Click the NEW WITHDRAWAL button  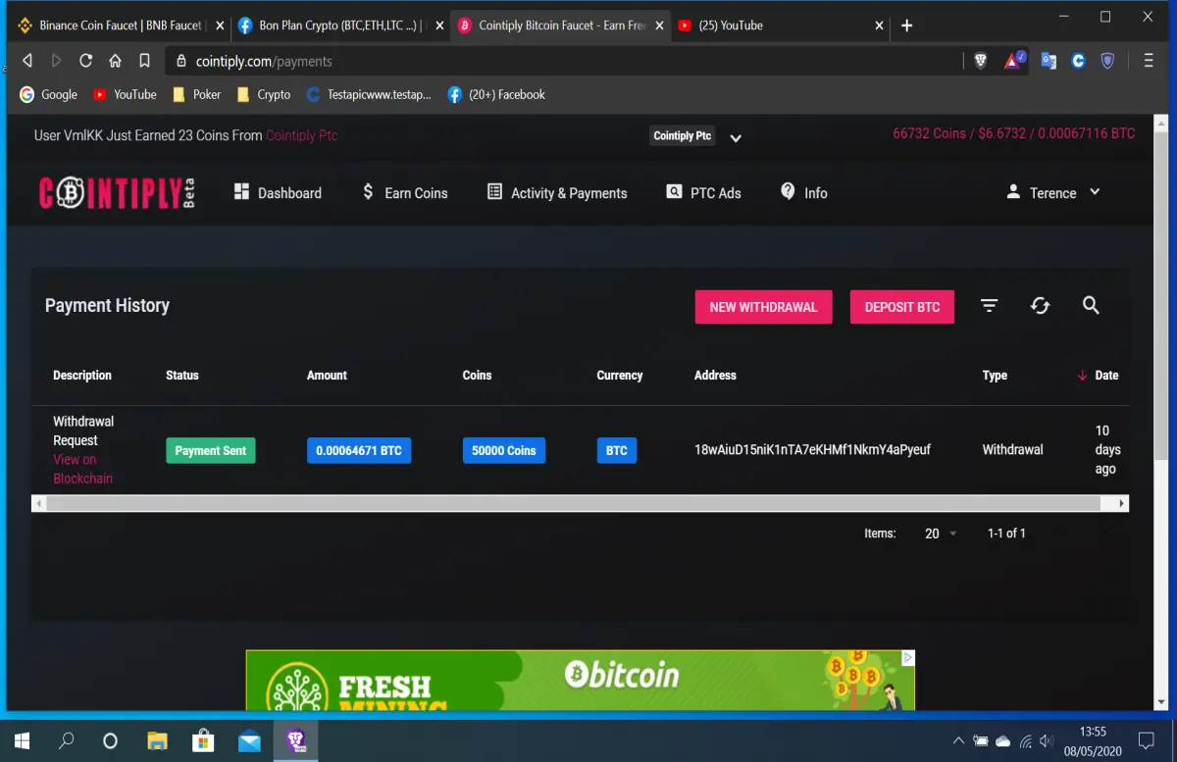click(x=763, y=307)
